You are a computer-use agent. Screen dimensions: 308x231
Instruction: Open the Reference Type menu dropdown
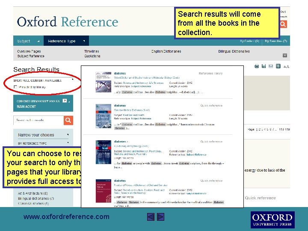click(66, 41)
